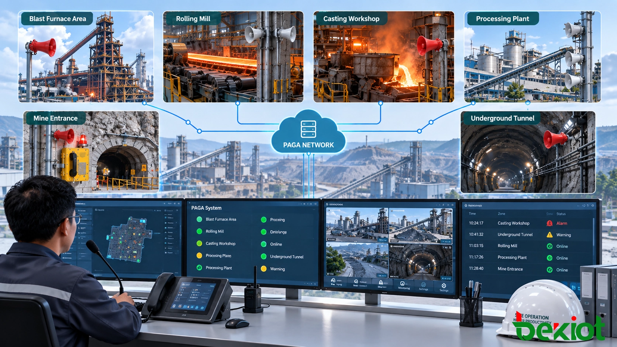
Task: Click Mine Entrance zone in event log
Action: click(510, 269)
